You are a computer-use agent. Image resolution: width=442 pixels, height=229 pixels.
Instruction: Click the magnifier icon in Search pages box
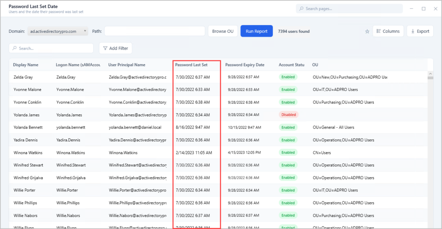click(301, 9)
